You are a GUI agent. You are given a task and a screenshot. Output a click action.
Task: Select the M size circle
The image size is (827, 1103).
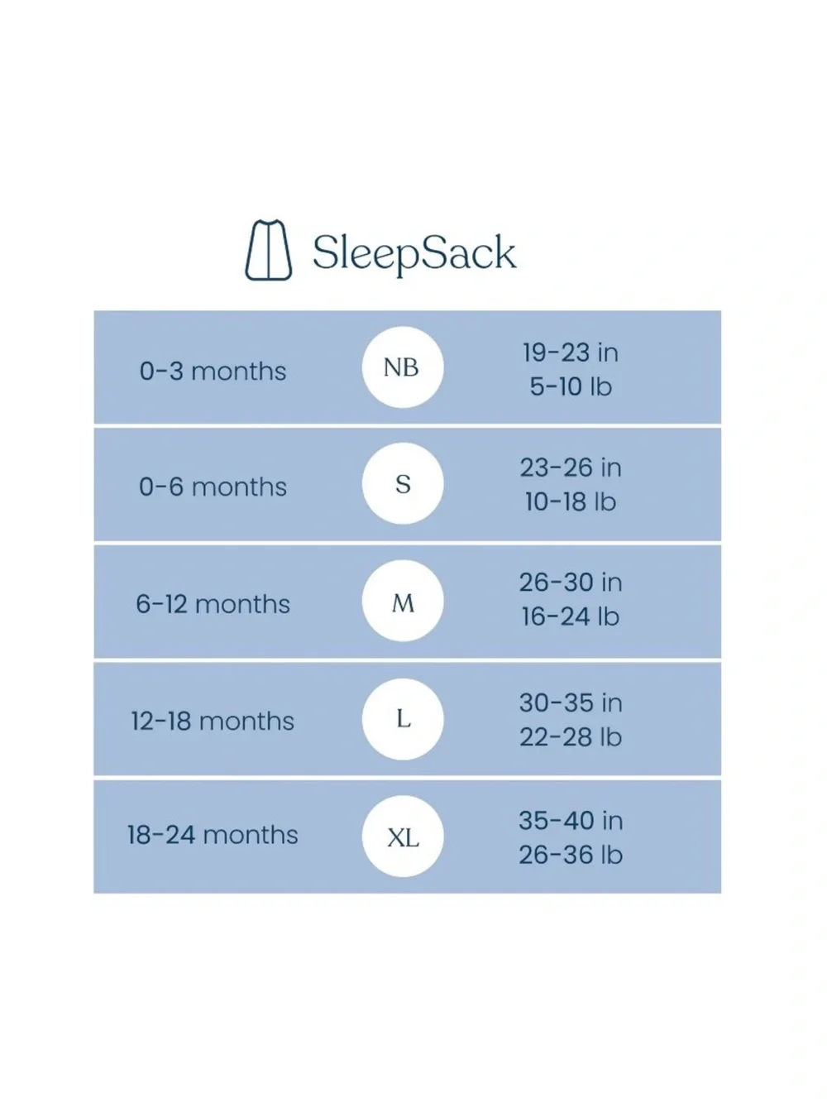tap(403, 601)
